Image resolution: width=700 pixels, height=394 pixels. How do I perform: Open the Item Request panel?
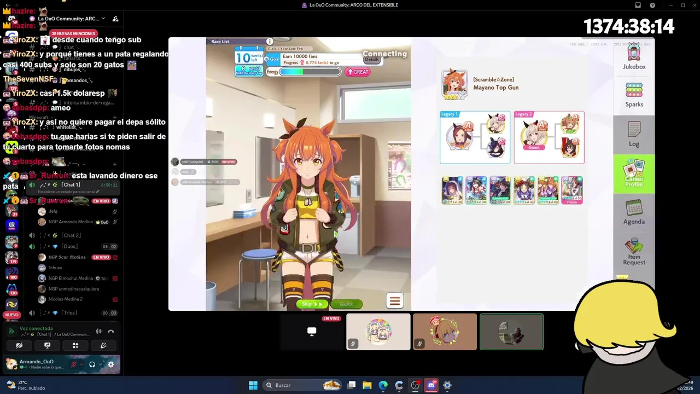click(x=634, y=252)
